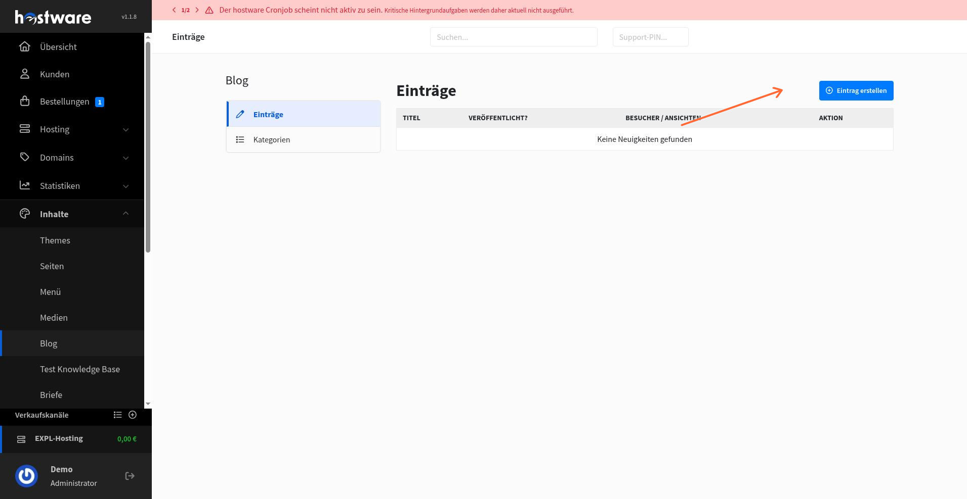Click the Domains tag icon
Screen dimensions: 967x499
click(24, 157)
